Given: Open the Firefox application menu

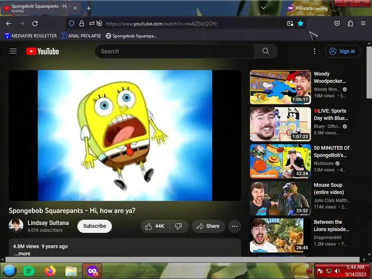Looking at the screenshot, I should tap(363, 23).
